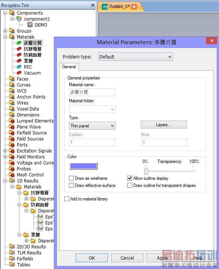Select the General tab
The height and width of the screenshot is (269, 219).
69,67
